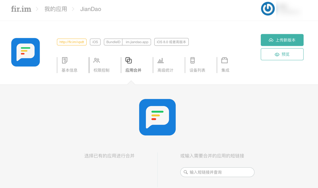The height and width of the screenshot is (188, 318).
Task: Click 或输入需要合并的应用的短链接 text
Action: point(212,156)
